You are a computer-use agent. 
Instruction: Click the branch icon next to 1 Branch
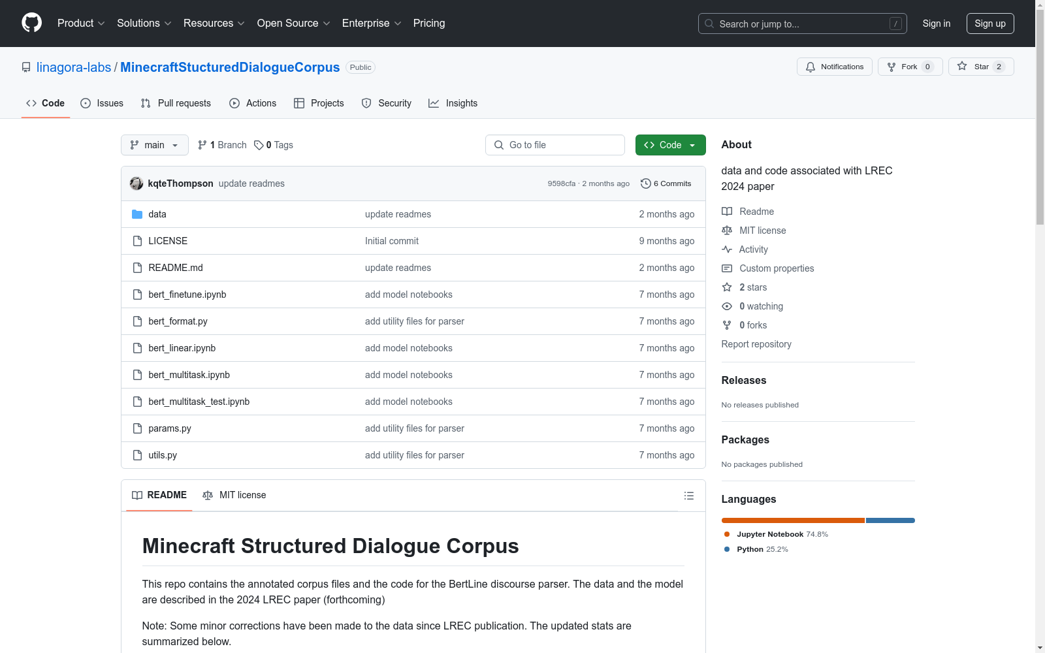(202, 145)
